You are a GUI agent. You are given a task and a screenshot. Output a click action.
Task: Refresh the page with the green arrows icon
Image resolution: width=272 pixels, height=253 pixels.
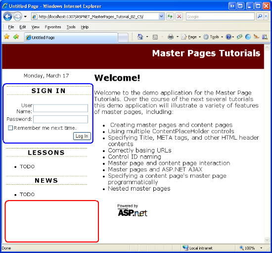170,17
